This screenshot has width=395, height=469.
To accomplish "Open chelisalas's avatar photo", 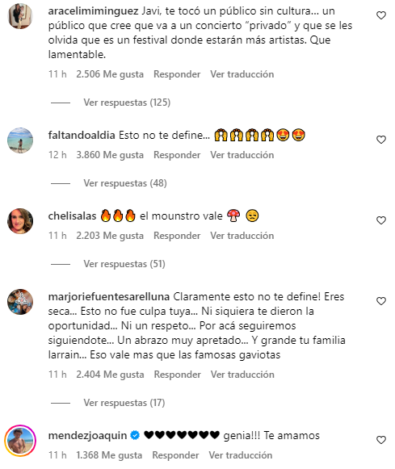I will pos(20,221).
